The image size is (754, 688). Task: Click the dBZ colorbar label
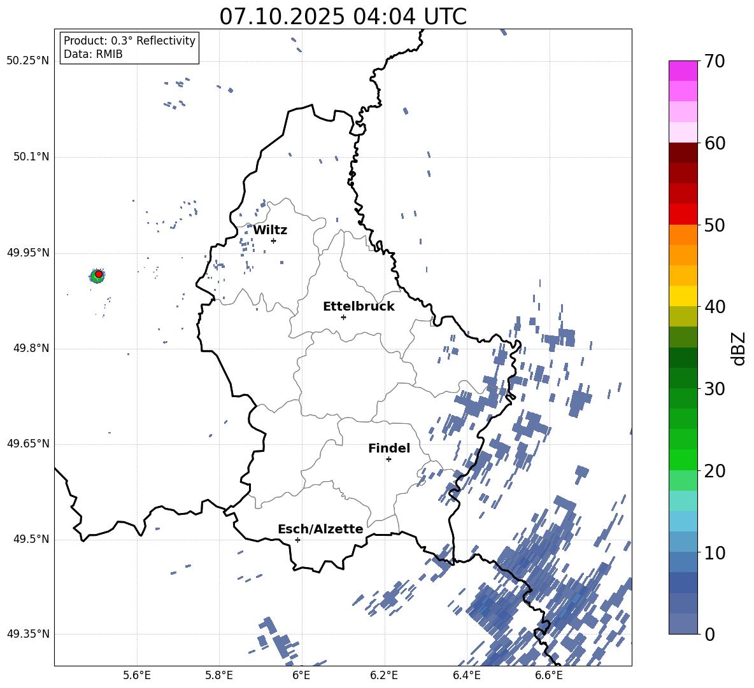pos(738,348)
